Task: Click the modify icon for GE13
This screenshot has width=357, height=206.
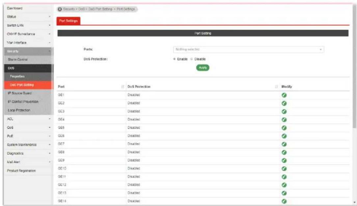Action: [x=284, y=193]
